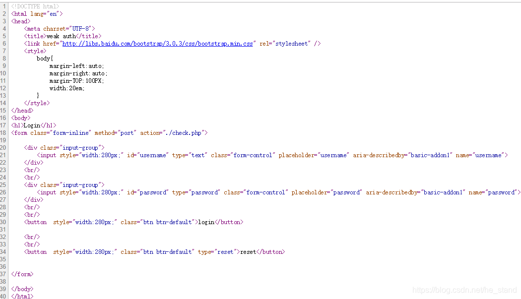Click the h1 'Login' heading text

click(32, 125)
